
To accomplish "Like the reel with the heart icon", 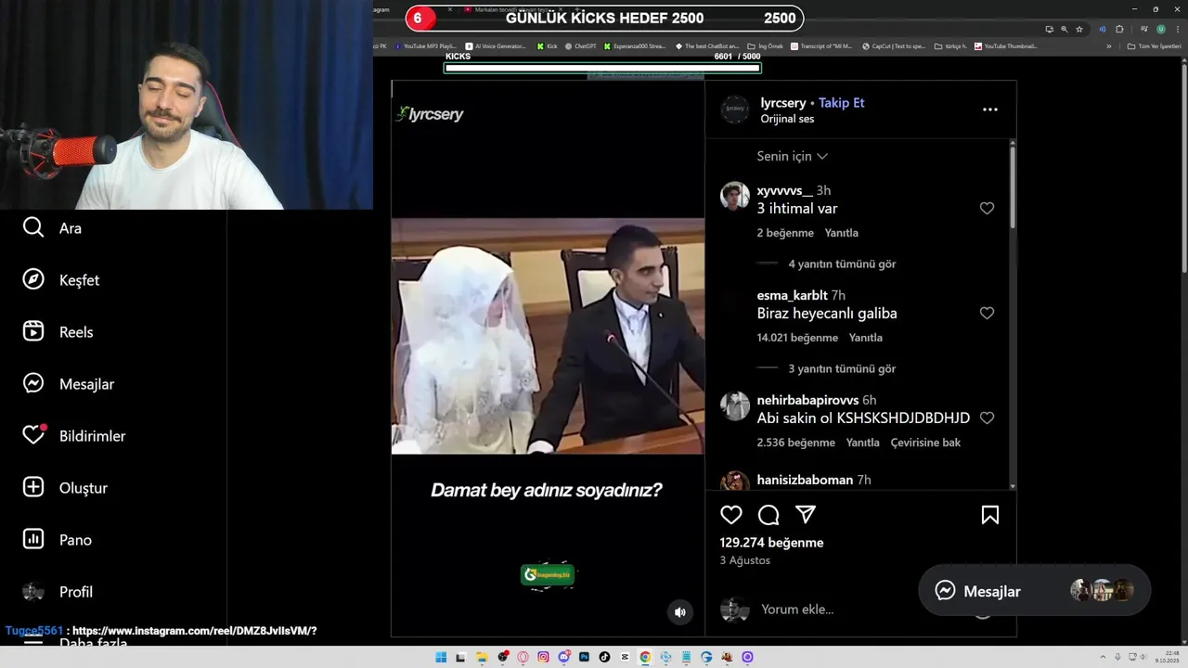I will pos(731,515).
